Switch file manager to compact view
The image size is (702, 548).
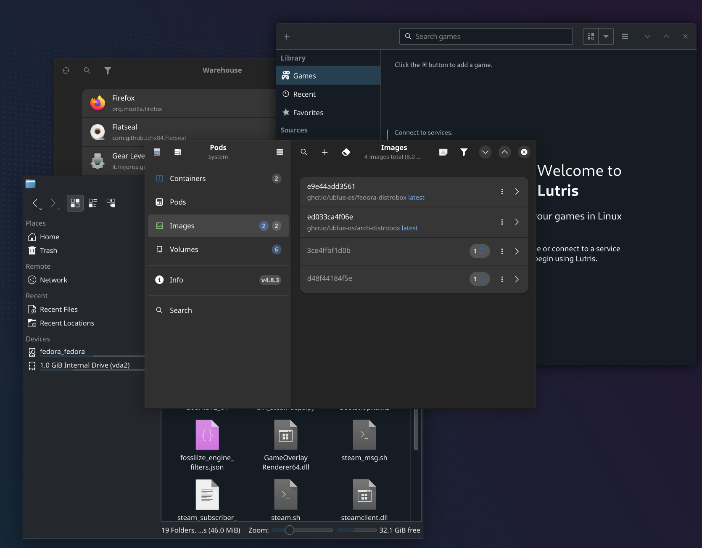pos(93,203)
